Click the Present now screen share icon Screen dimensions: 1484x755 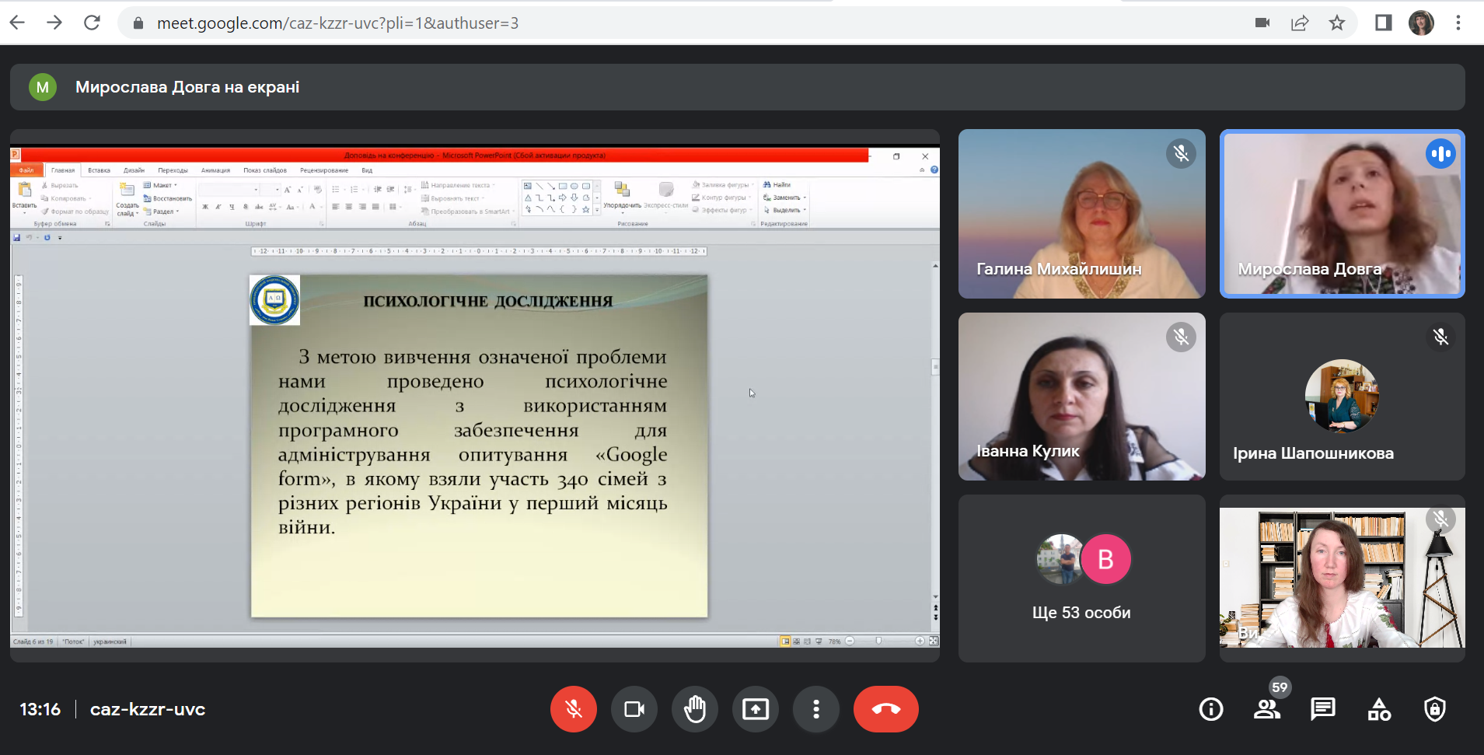point(755,709)
